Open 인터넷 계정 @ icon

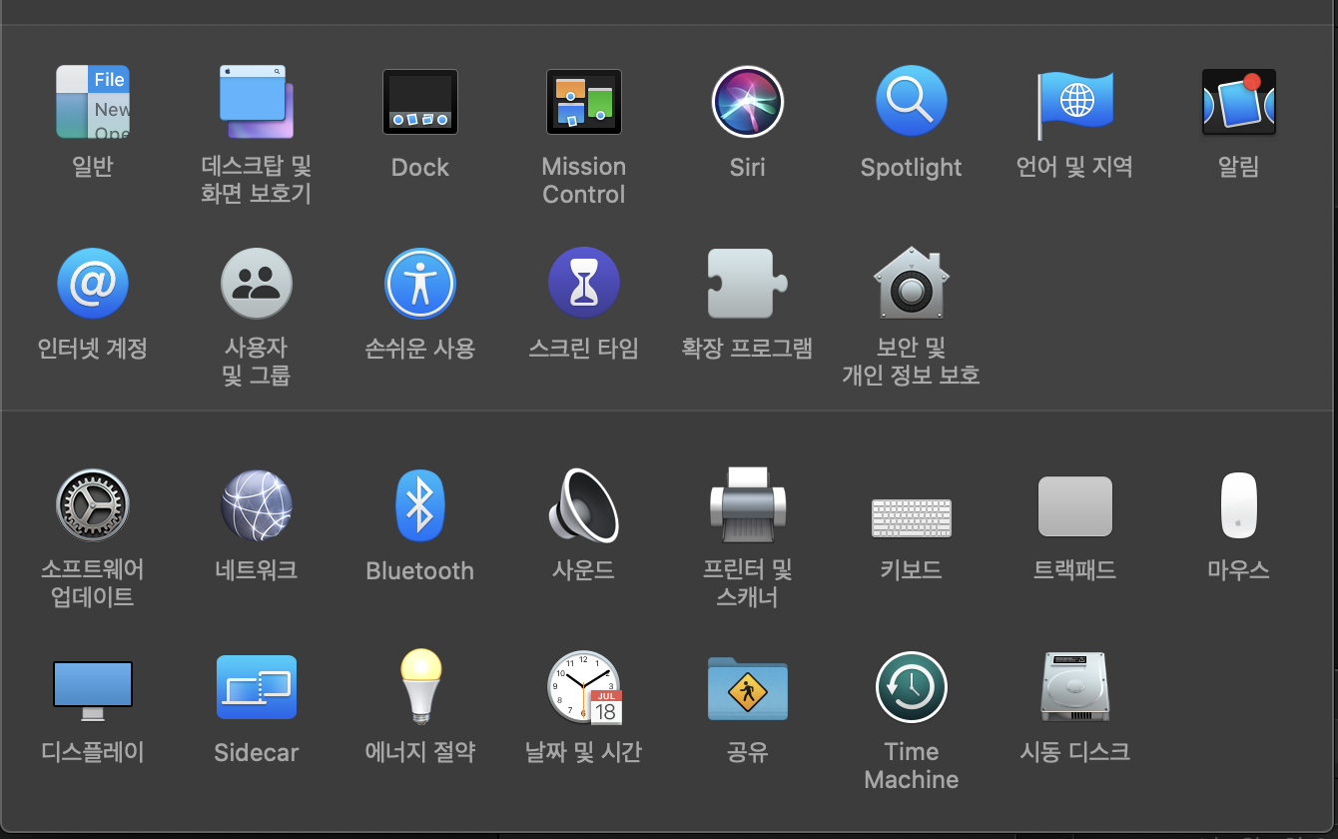(93, 284)
